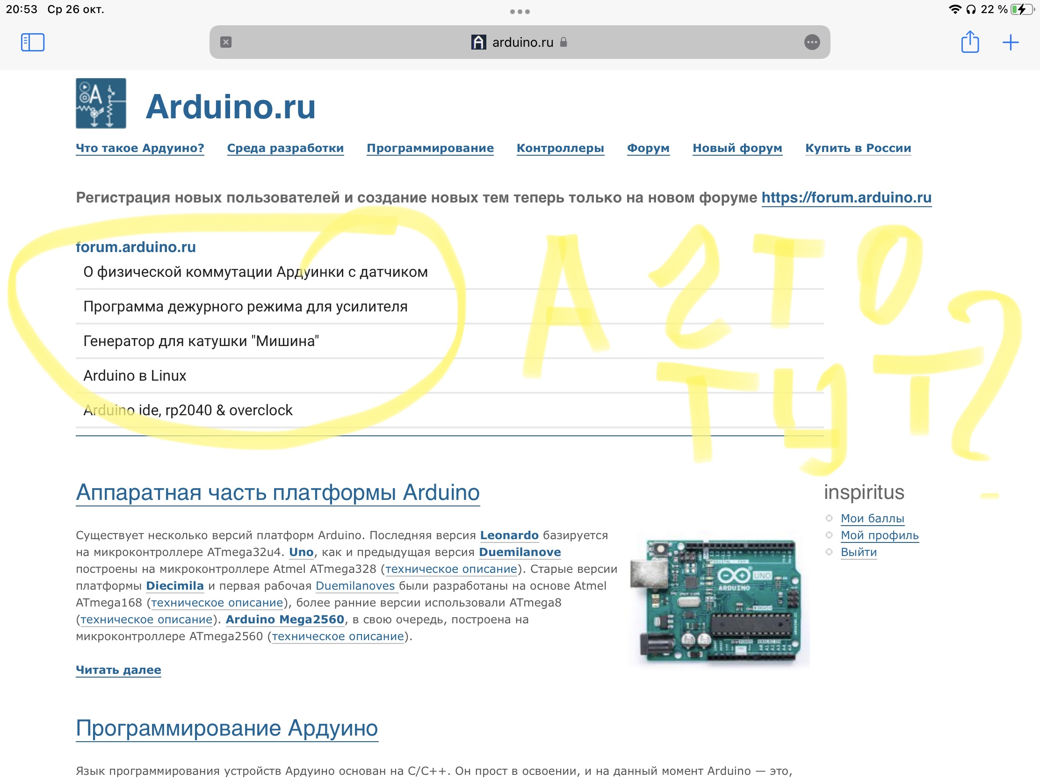Open 'Купить в России' menu item
This screenshot has height=780, width=1040.
click(x=858, y=148)
